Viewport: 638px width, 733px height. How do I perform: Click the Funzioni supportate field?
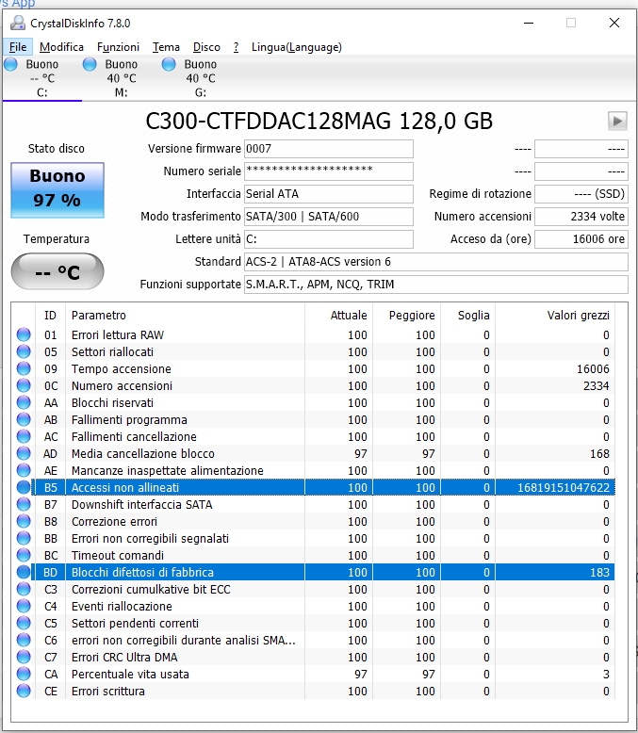[x=436, y=285]
